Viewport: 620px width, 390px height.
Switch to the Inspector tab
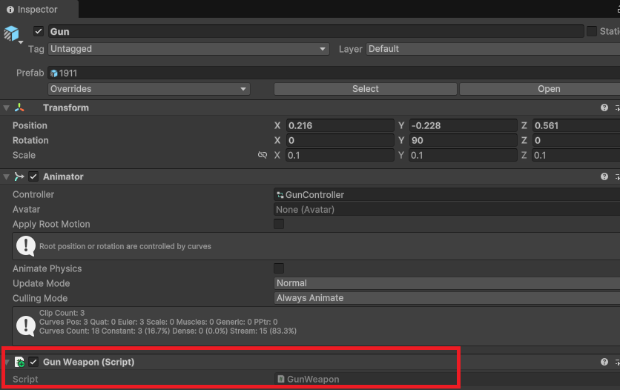(x=39, y=9)
